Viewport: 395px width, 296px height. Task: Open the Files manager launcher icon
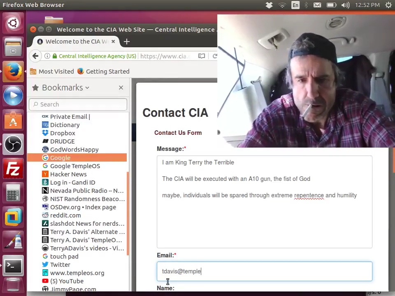13,47
